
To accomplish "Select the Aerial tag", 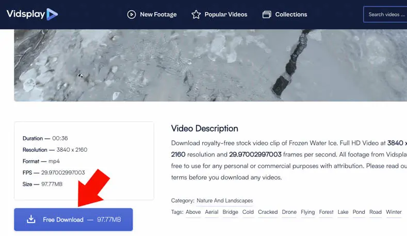I will [211, 212].
